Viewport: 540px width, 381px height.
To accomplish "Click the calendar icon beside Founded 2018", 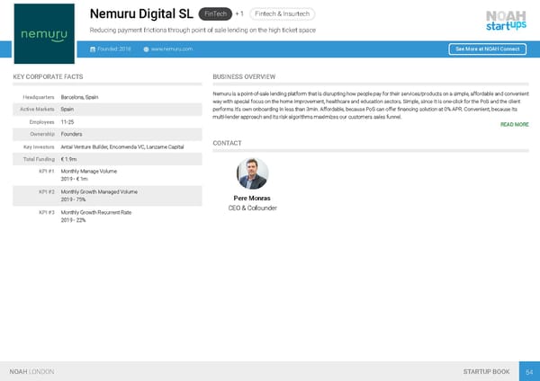I will tap(94, 49).
